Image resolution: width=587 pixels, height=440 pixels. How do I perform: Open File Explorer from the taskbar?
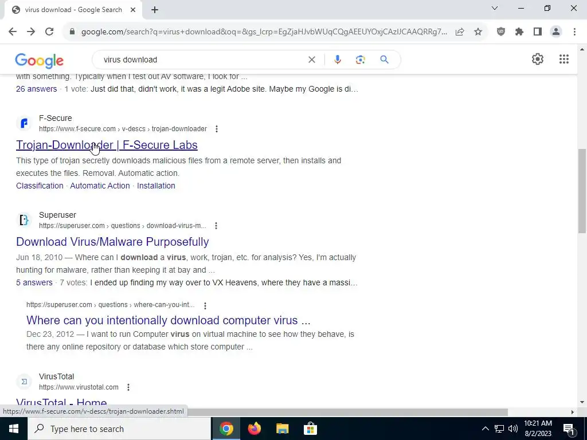tap(282, 429)
